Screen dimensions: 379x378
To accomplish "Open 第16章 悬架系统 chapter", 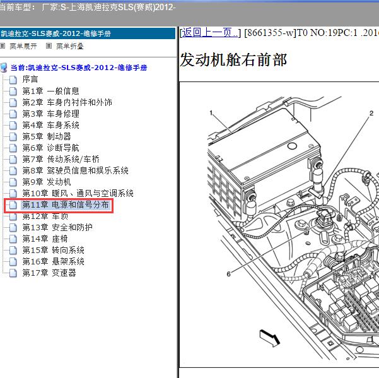I will click(x=53, y=261).
